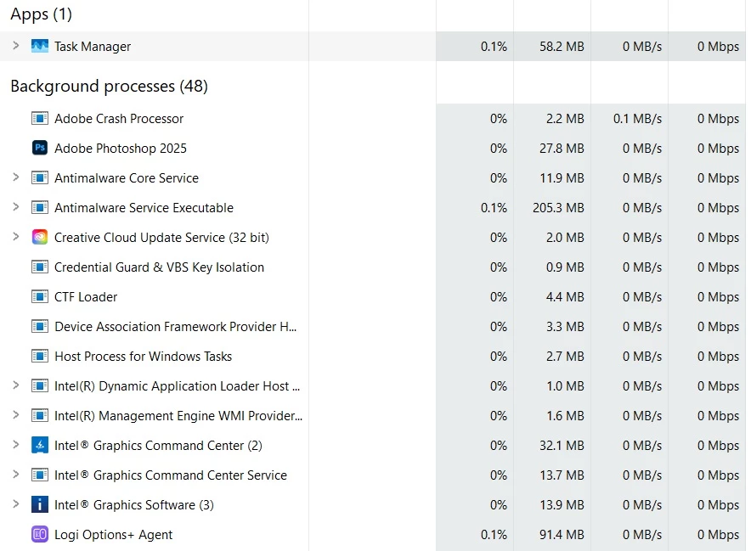Click Intel Graphics Command Center 32.1 MB value
Viewport: 751px width, 551px height.
pyautogui.click(x=562, y=445)
